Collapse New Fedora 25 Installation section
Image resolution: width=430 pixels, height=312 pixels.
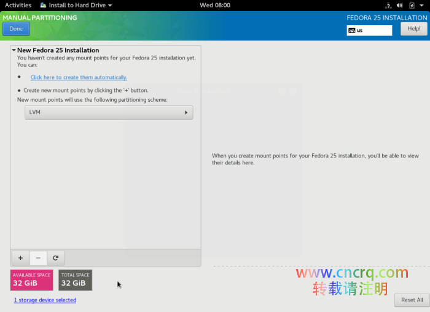pyautogui.click(x=14, y=50)
